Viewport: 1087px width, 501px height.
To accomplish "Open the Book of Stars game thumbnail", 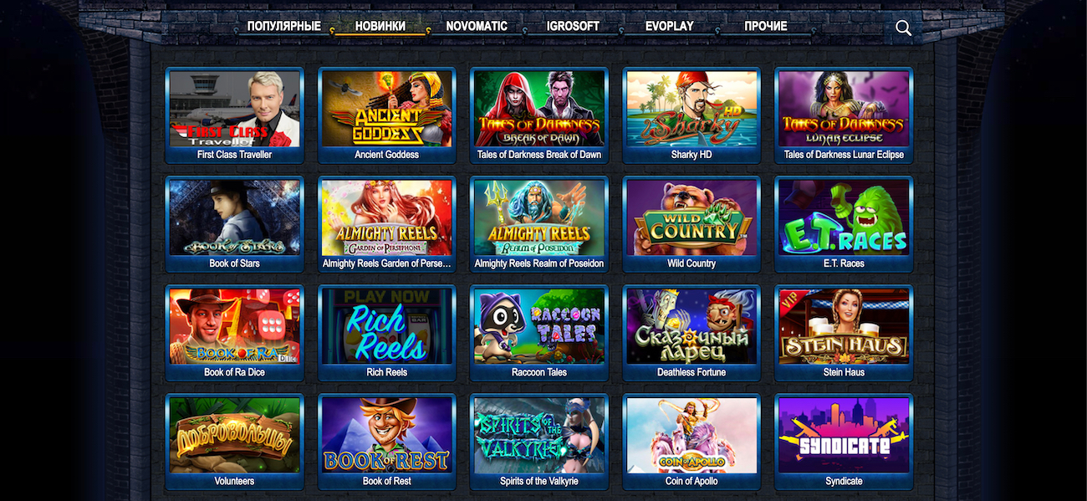I will point(234,217).
